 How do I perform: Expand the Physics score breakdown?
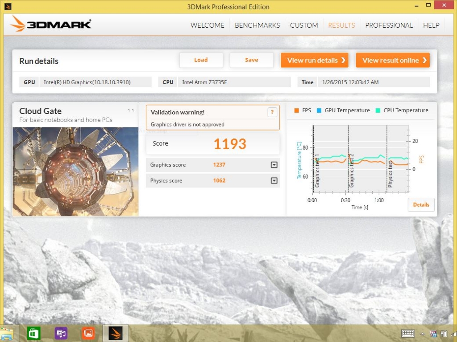click(274, 181)
